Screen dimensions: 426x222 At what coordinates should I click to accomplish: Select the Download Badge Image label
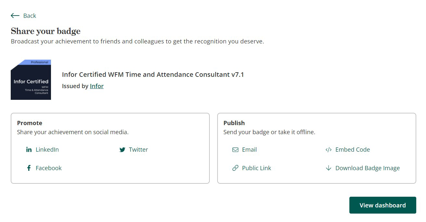(x=368, y=168)
